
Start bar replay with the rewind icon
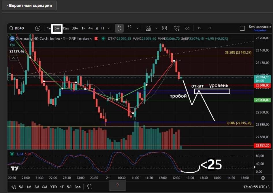[x=187, y=28]
